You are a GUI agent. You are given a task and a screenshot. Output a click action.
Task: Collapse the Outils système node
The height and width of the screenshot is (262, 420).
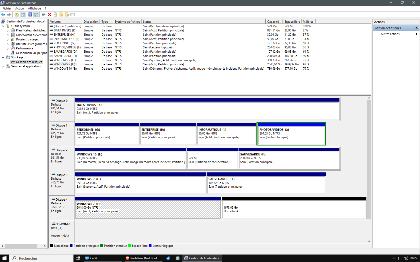click(x=3, y=26)
